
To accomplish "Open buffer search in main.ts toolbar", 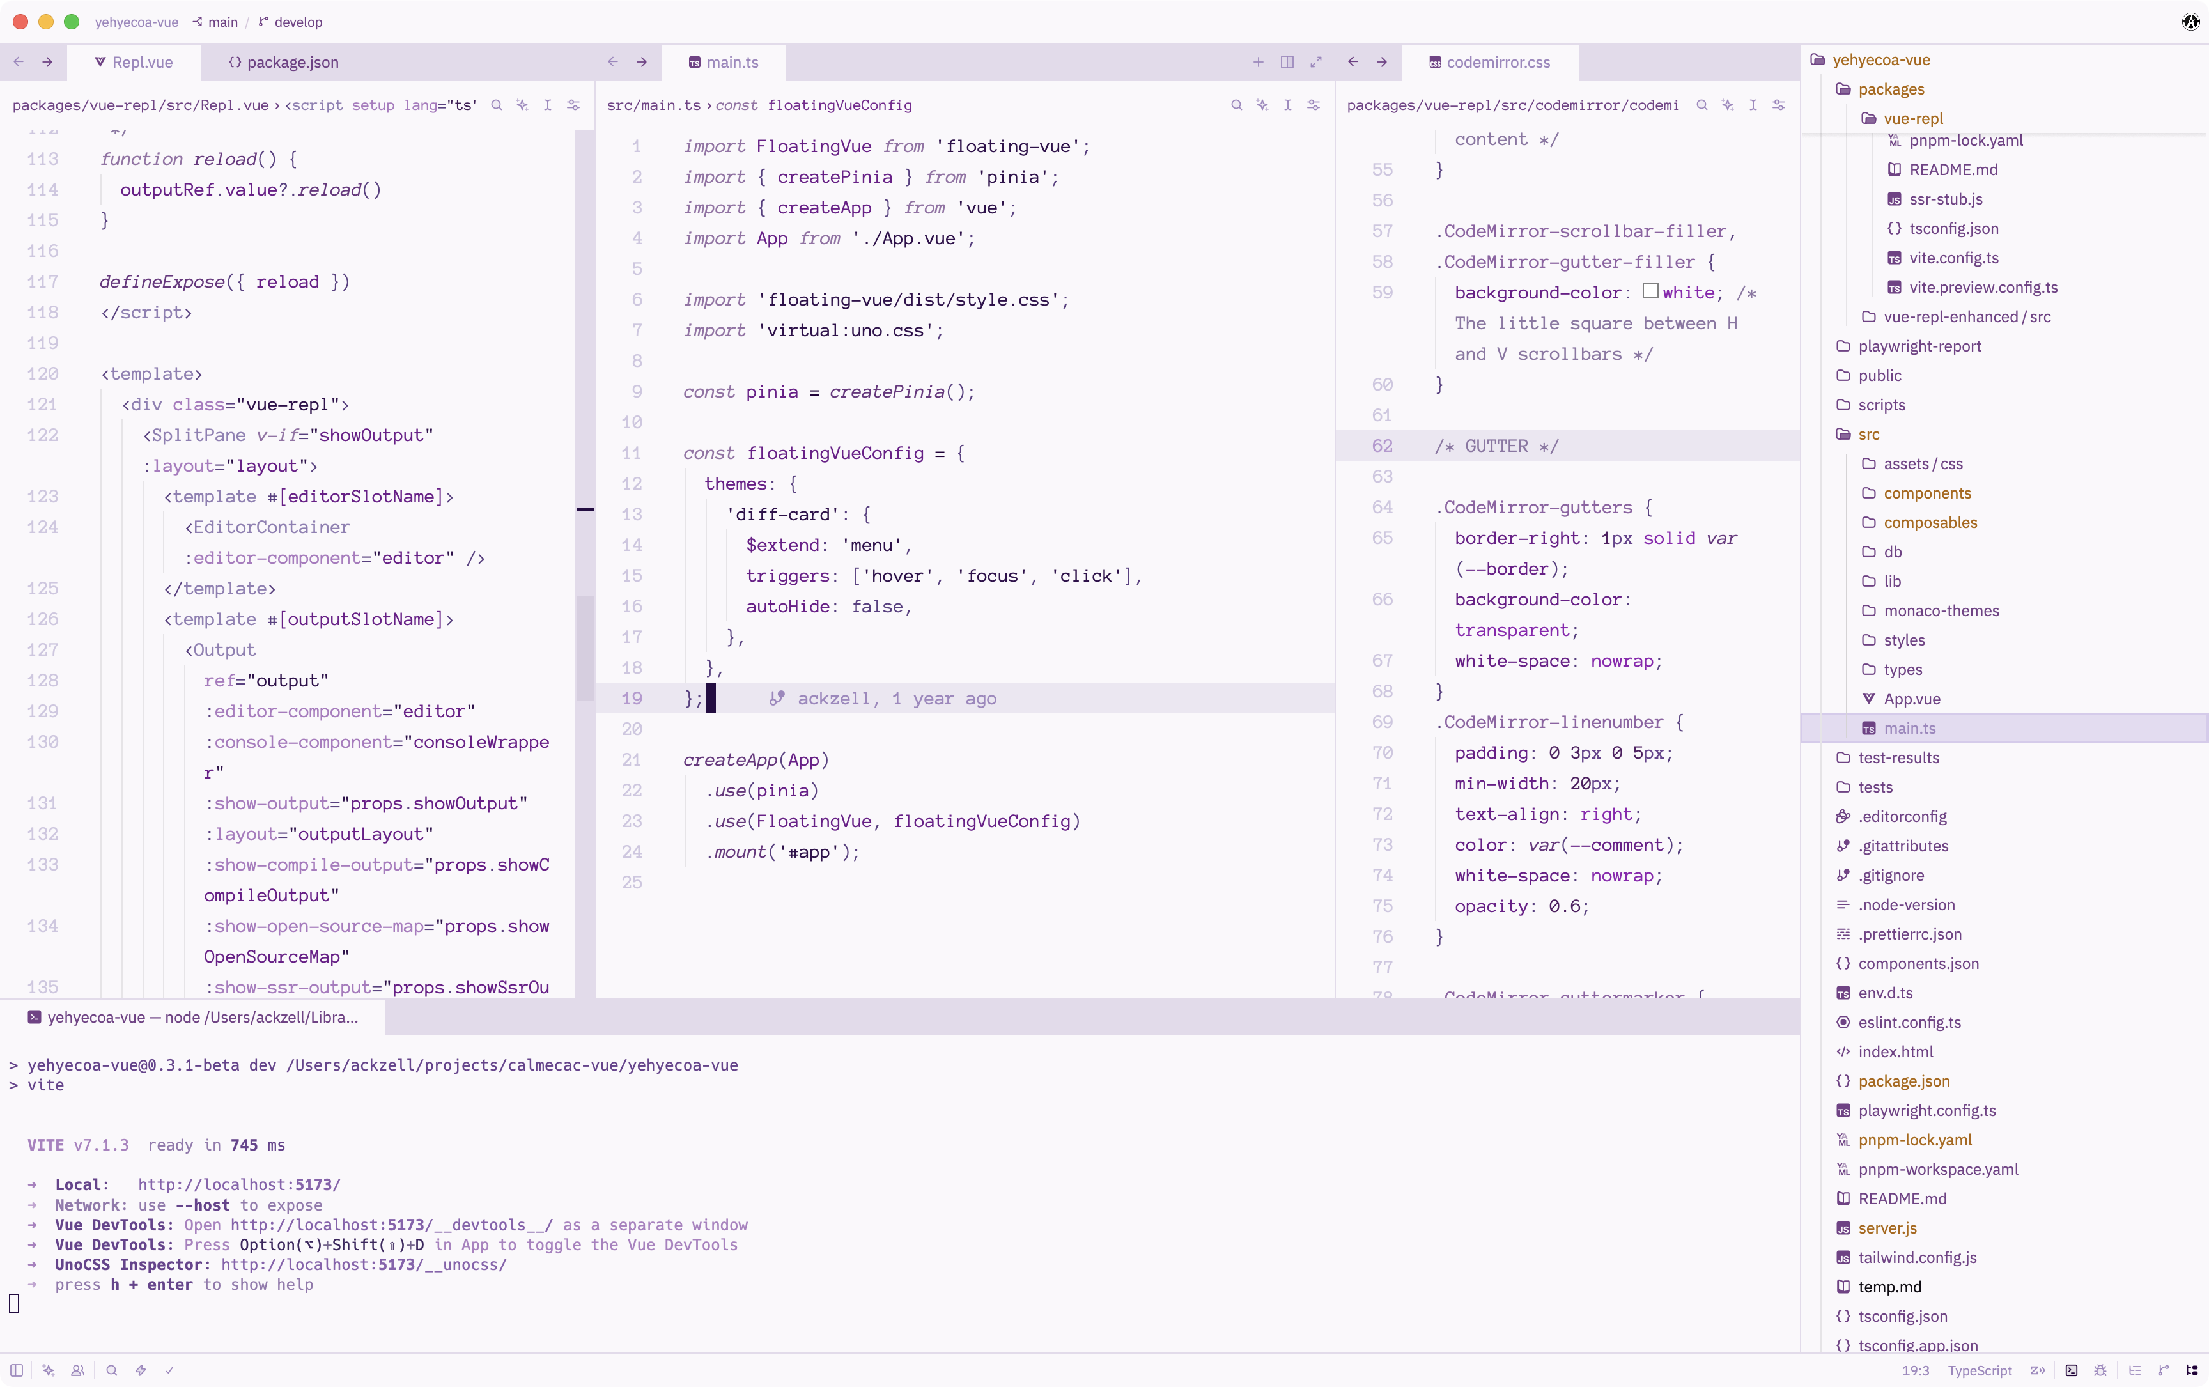I will click(x=1237, y=105).
